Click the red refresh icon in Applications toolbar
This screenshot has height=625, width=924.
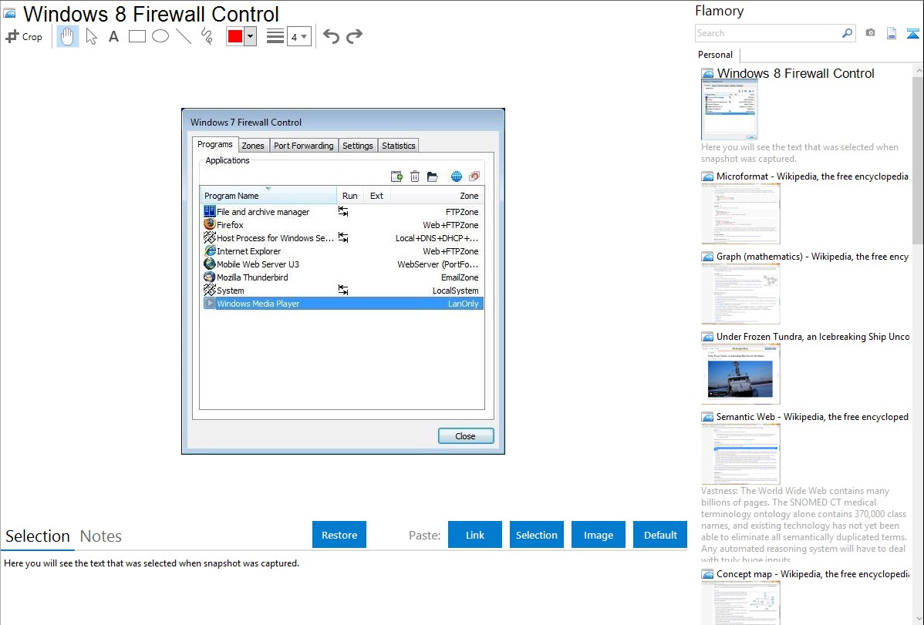474,176
